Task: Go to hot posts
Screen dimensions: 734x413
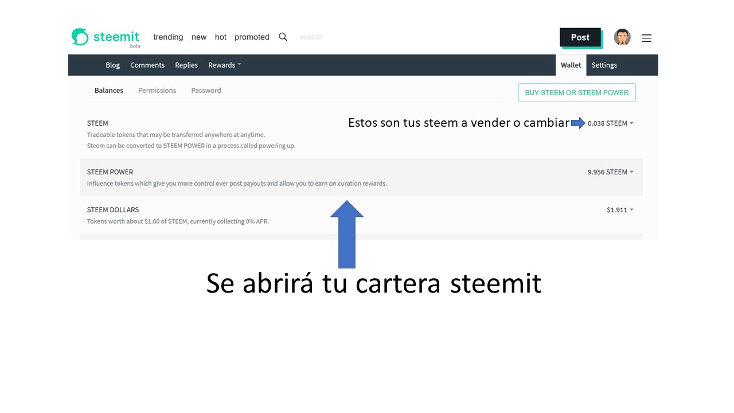Action: [x=221, y=37]
